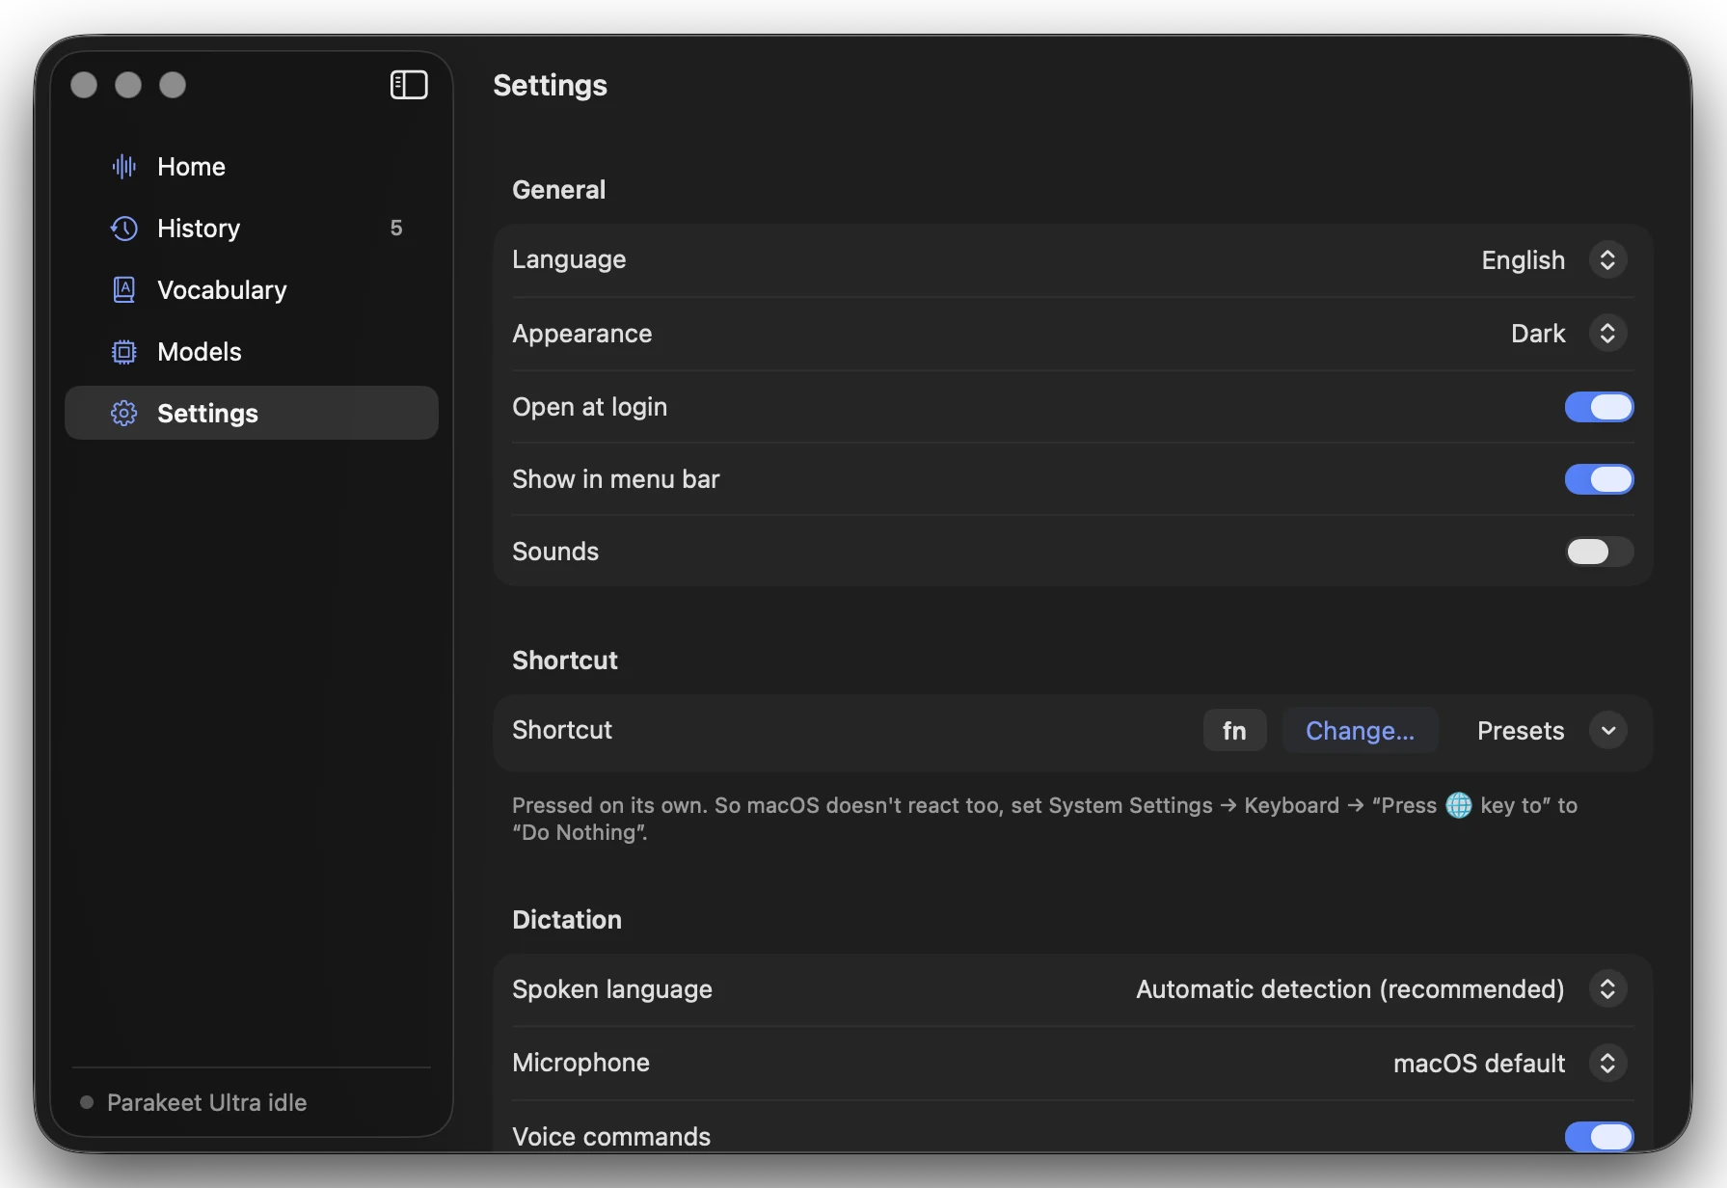Click the Parakeet status dot
This screenshot has width=1727, height=1188.
[x=87, y=1102]
